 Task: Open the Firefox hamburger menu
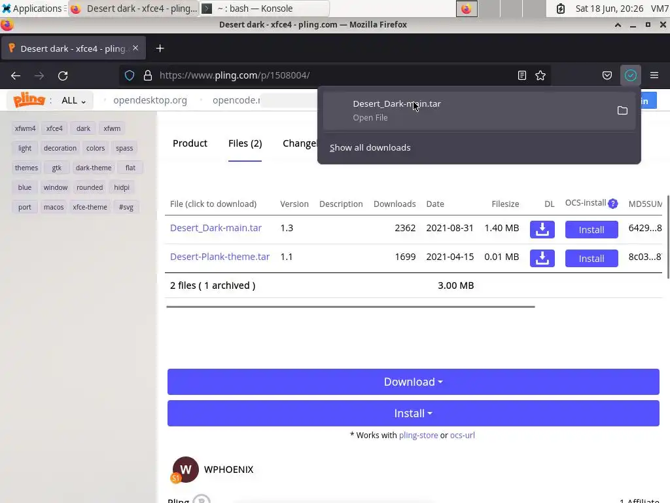(x=654, y=76)
